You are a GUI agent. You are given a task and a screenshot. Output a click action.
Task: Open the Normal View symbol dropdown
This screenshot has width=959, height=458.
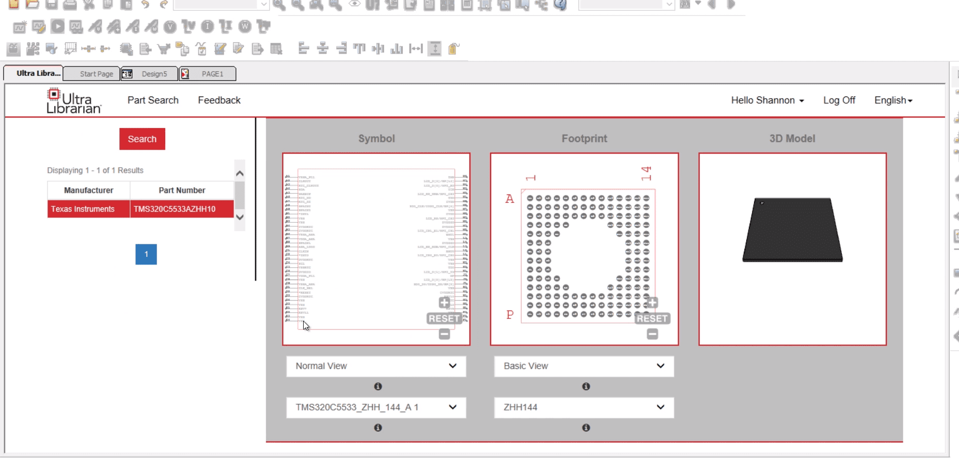coord(376,366)
